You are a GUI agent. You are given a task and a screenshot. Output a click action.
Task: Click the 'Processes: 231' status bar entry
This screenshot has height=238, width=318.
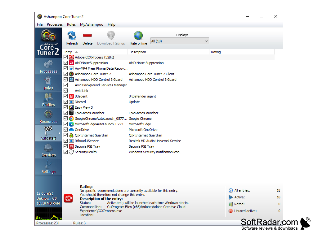pyautogui.click(x=48, y=223)
